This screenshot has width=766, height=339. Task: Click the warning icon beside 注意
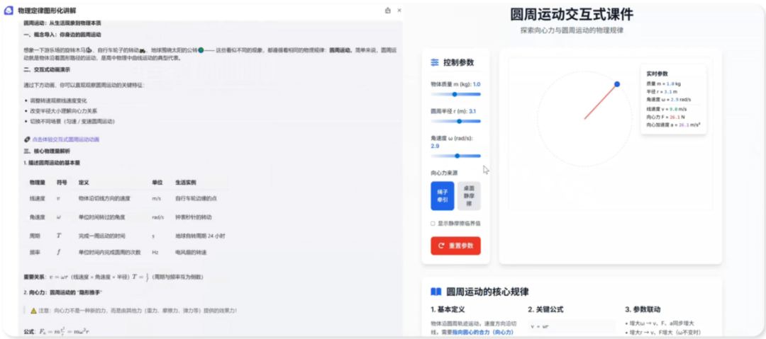(34, 310)
